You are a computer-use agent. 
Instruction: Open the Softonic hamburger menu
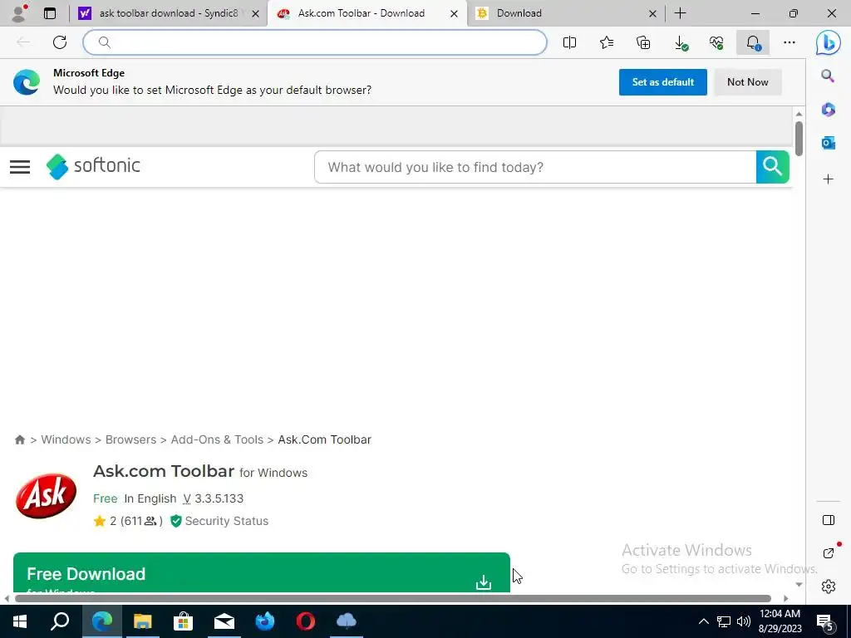point(20,166)
